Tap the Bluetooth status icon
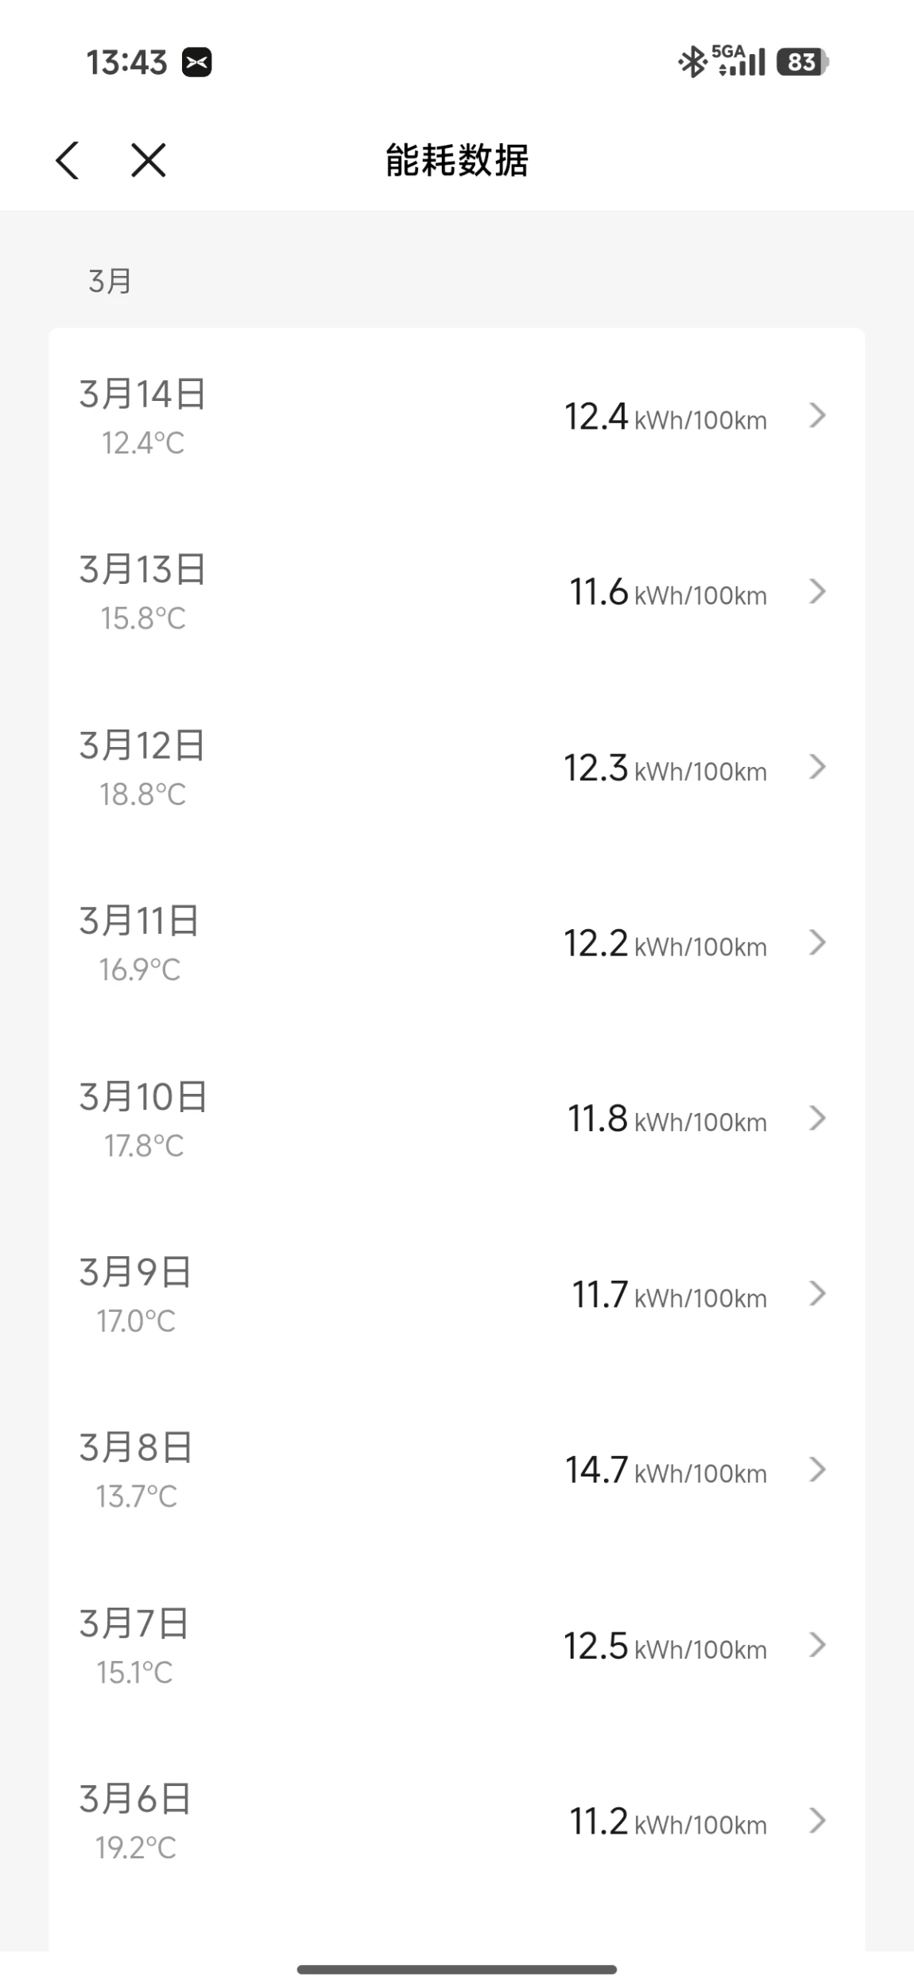 click(692, 62)
